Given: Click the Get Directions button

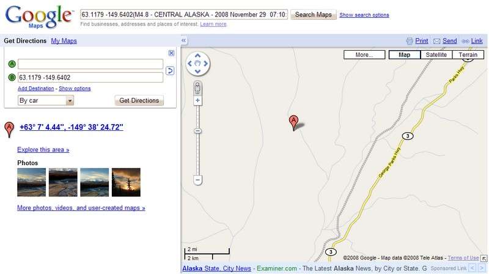Looking at the screenshot, I should point(139,100).
